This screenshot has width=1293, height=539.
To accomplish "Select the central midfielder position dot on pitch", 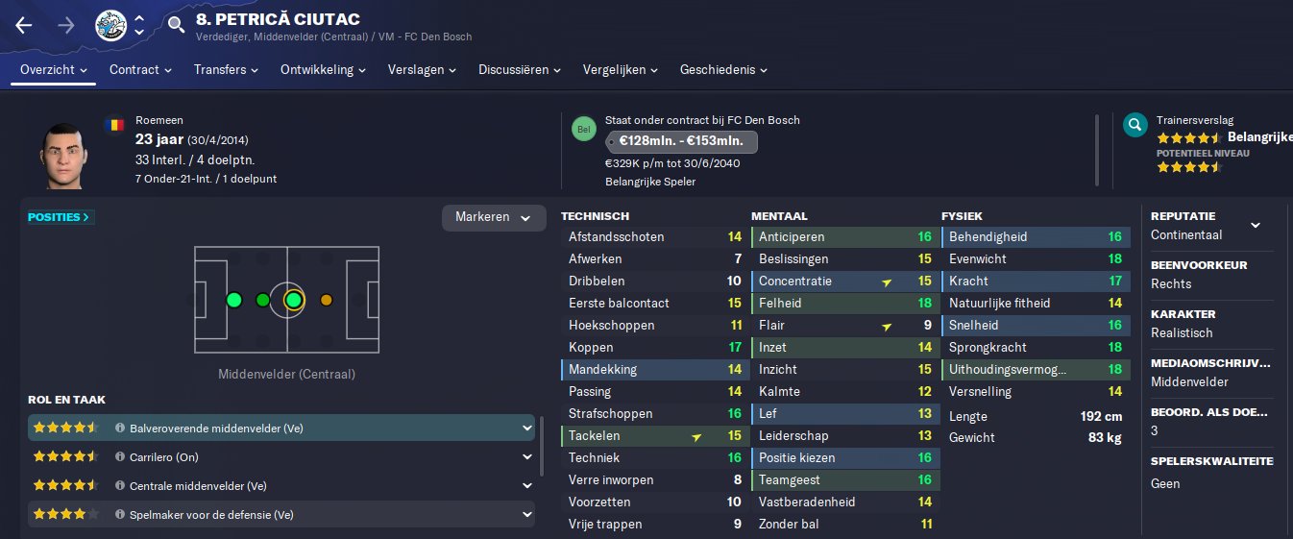I will point(294,301).
